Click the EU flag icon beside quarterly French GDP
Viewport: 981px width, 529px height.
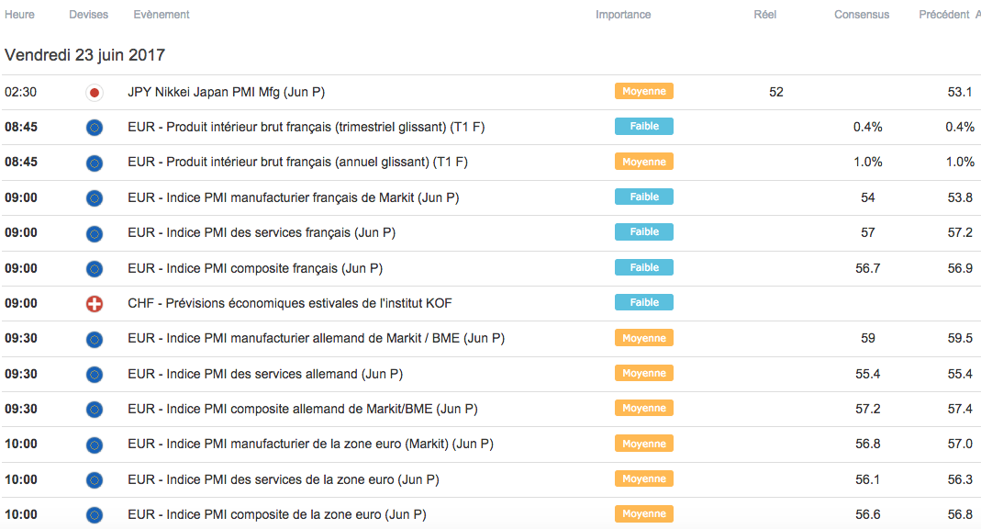94,127
